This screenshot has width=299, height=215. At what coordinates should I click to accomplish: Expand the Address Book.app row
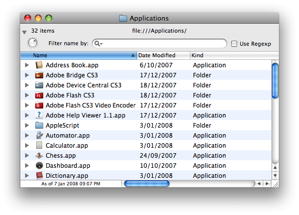[27, 65]
